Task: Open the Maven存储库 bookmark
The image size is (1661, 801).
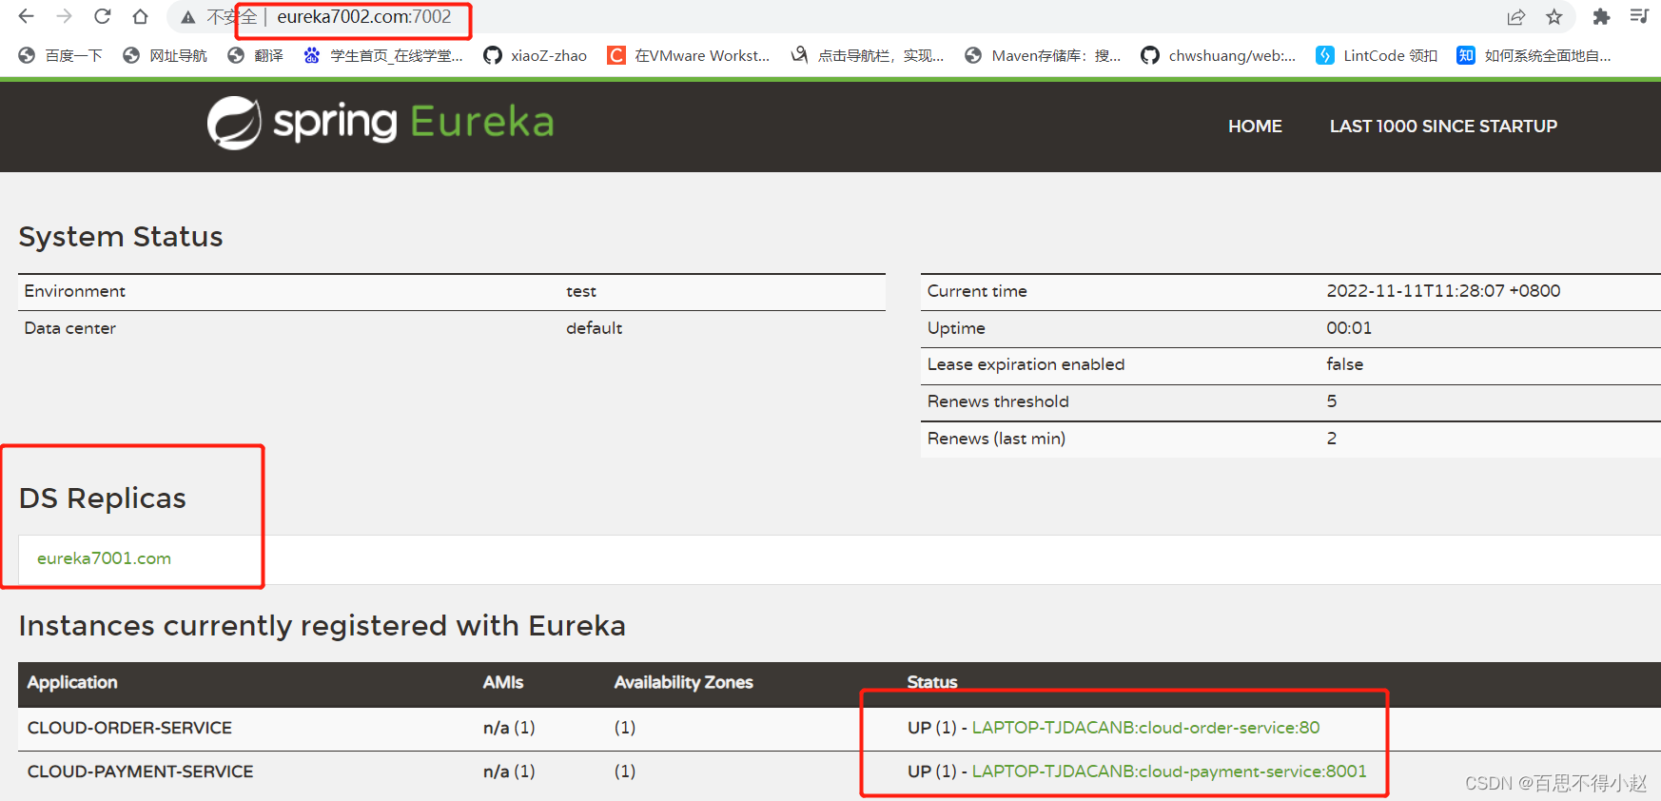Action: click(x=1043, y=55)
